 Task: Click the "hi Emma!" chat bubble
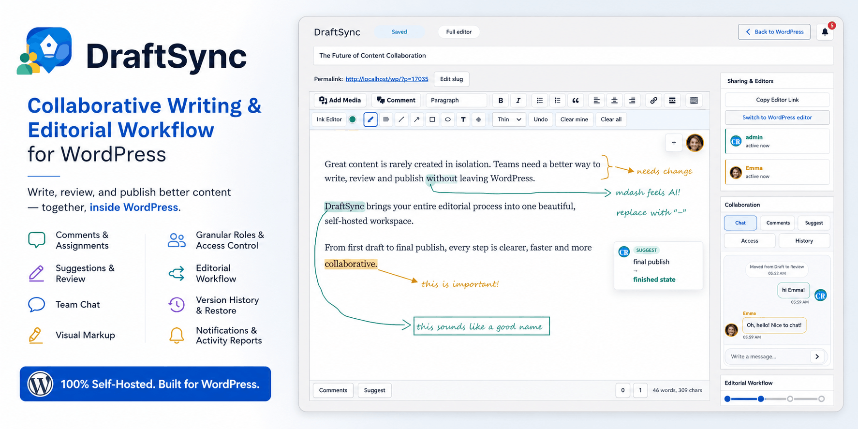click(x=793, y=290)
